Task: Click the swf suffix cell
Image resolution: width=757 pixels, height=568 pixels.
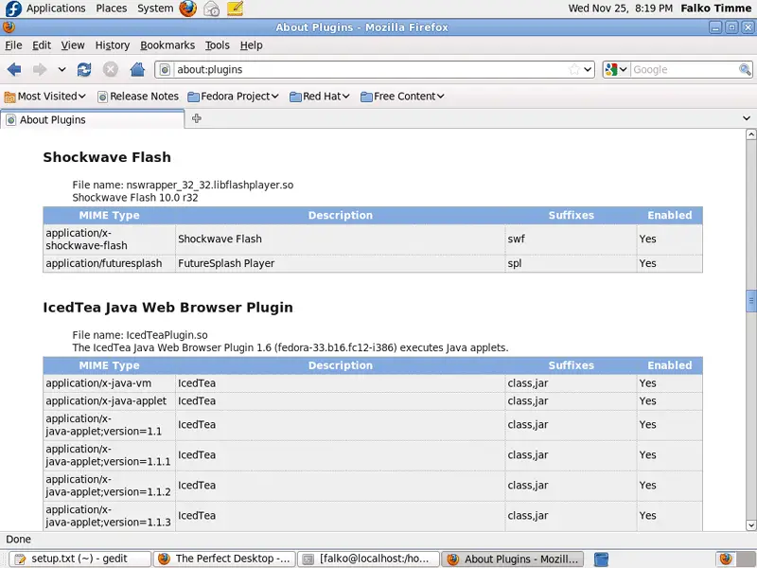Action: [x=572, y=240]
